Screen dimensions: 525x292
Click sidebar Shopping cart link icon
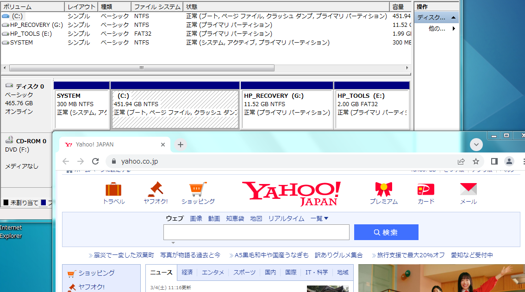click(71, 273)
